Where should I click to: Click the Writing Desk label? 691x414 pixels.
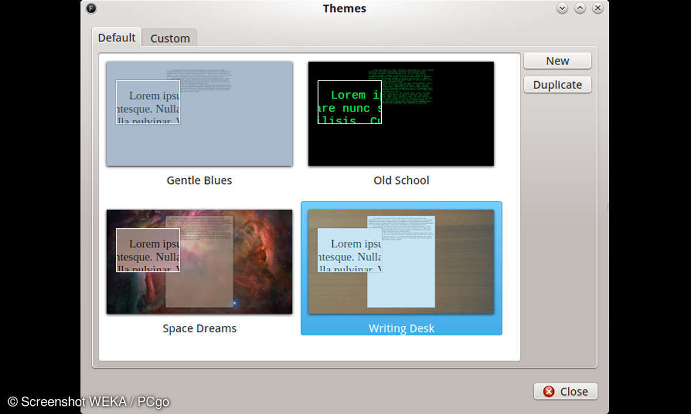[x=401, y=328]
